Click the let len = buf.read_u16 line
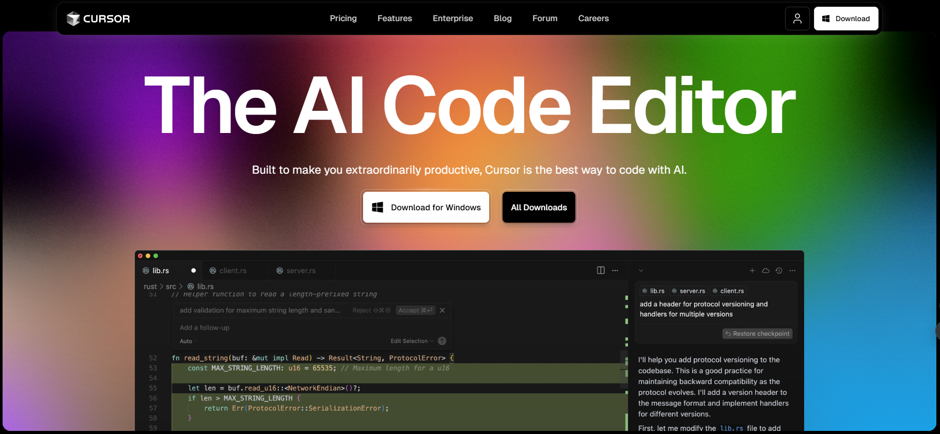 click(x=274, y=388)
